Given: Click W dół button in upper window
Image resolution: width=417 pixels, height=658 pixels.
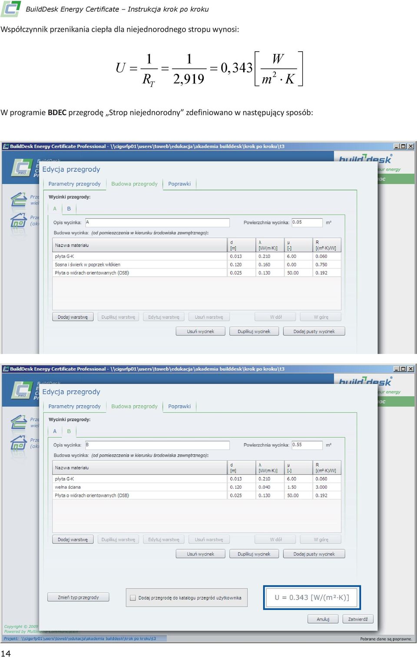Looking at the screenshot, I should click(275, 317).
